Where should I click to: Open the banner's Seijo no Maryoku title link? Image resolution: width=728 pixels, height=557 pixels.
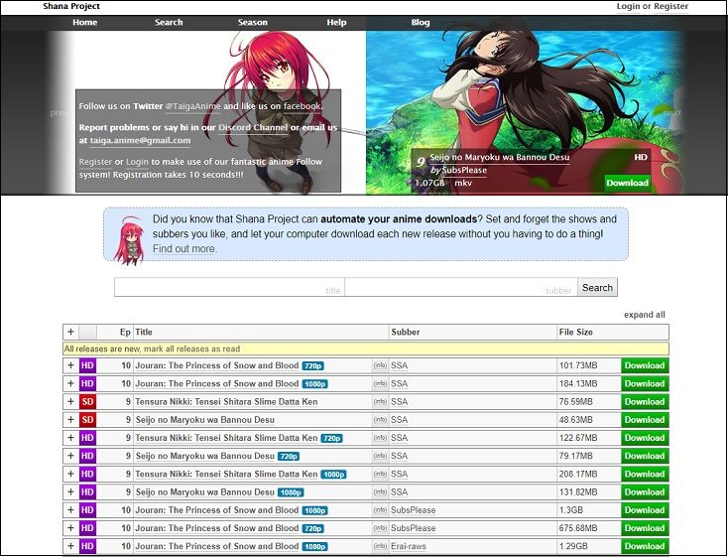500,157
